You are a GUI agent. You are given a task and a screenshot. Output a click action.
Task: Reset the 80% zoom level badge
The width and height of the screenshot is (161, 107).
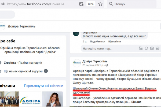(91, 4)
